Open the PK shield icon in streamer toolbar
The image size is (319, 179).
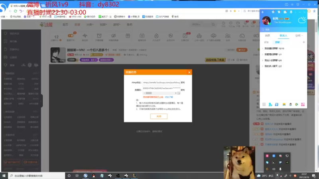coord(171,36)
